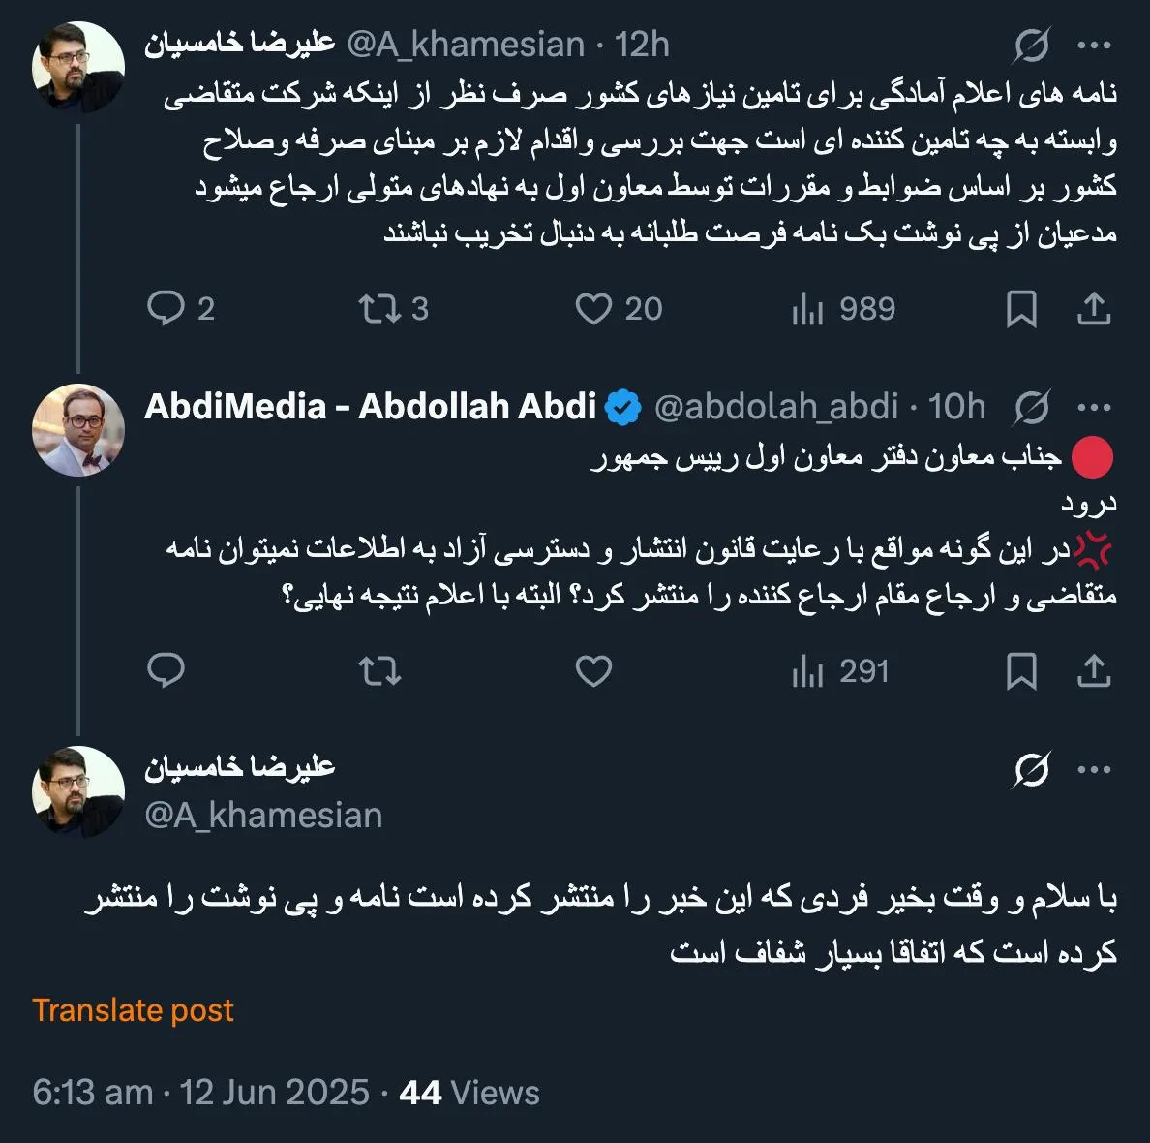Screen dimensions: 1150x1143
Task: Open A_khamesian's profile picture
Action: [x=77, y=65]
